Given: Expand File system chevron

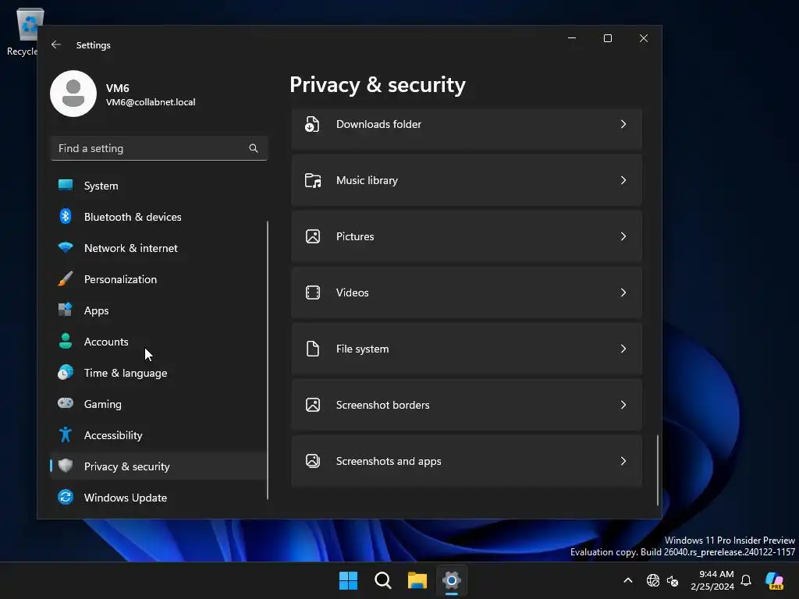Looking at the screenshot, I should (x=623, y=349).
